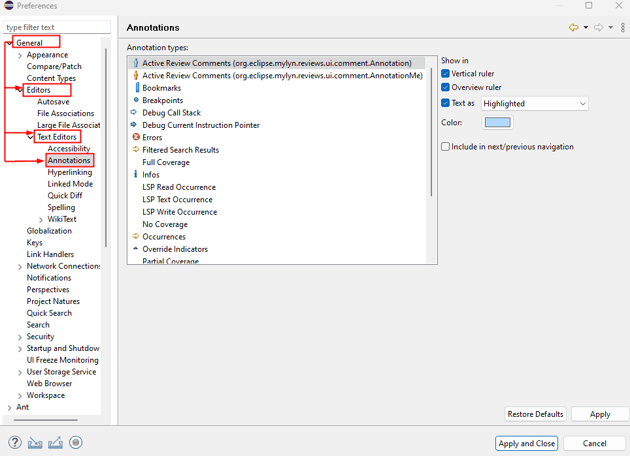Expand the User Storage Service node
Image resolution: width=630 pixels, height=456 pixels.
point(20,372)
